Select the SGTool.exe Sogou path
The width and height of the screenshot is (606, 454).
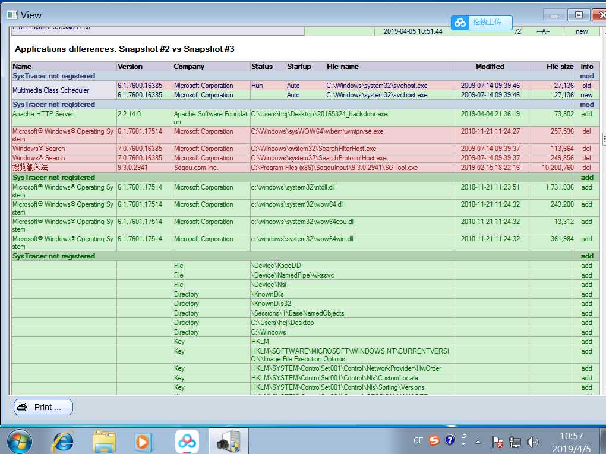(334, 168)
